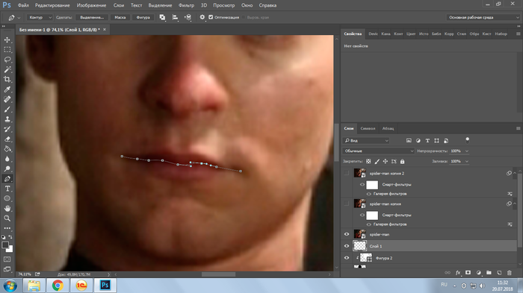Toggle layer filtering switch on/off
The image size is (523, 293).
[x=467, y=140]
